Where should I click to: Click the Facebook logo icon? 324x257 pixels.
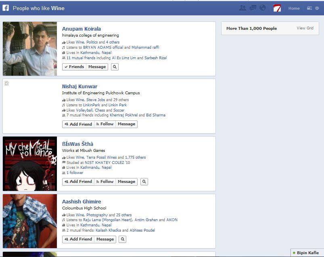(6, 8)
